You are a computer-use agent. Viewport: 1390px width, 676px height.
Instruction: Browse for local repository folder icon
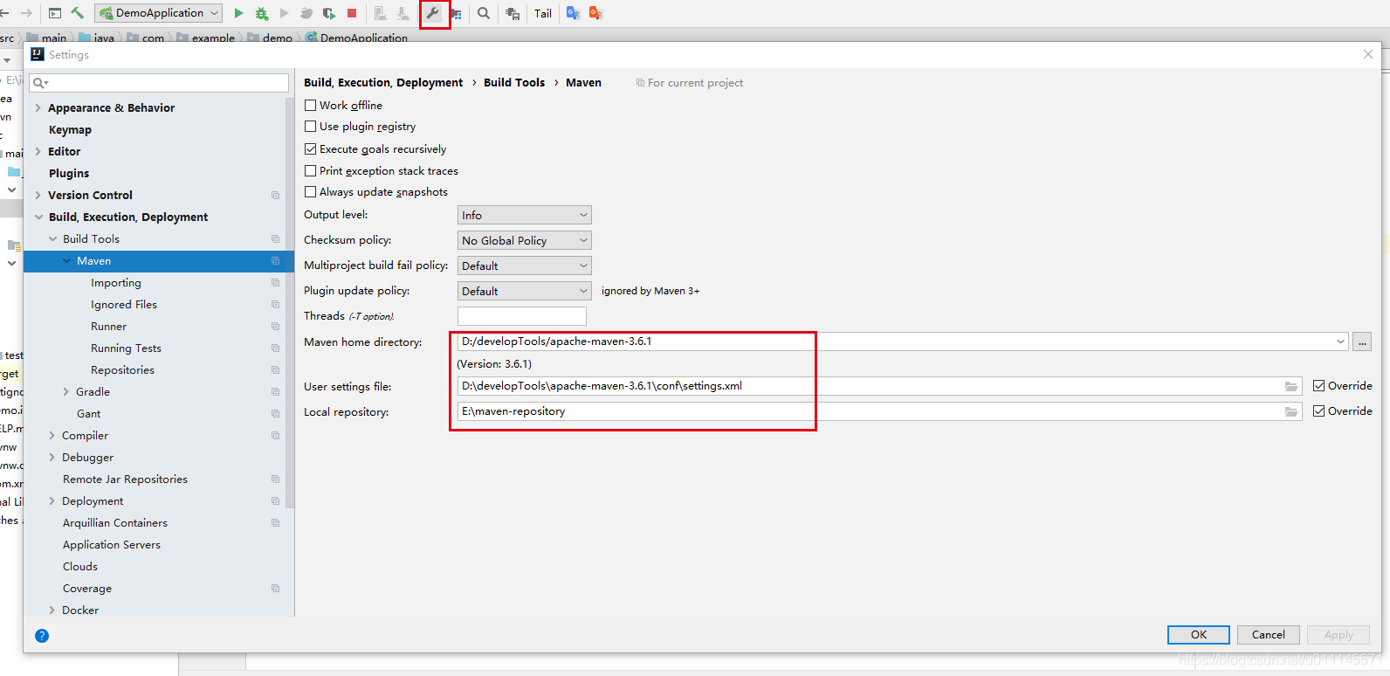1291,411
